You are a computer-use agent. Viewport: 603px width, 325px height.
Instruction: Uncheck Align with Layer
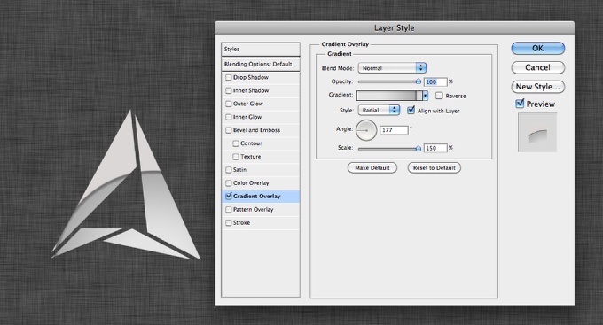411,111
